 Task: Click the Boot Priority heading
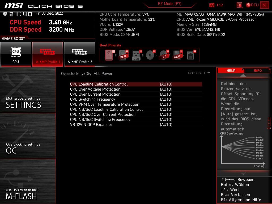coord(110,45)
